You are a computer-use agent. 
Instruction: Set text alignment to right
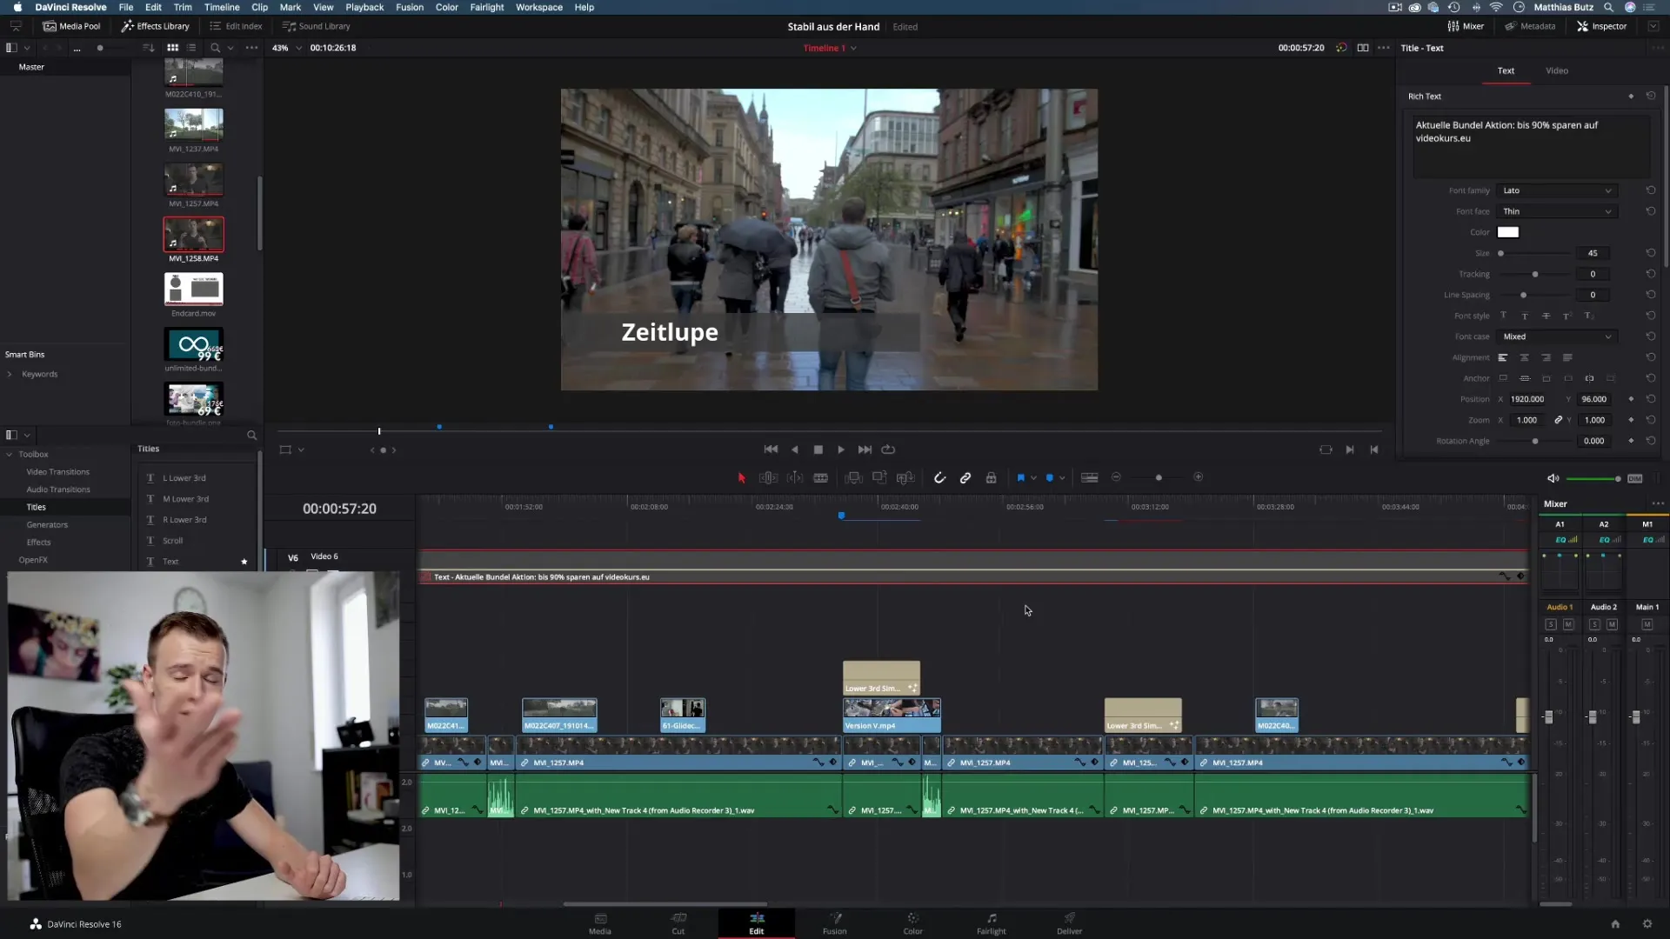click(1546, 357)
